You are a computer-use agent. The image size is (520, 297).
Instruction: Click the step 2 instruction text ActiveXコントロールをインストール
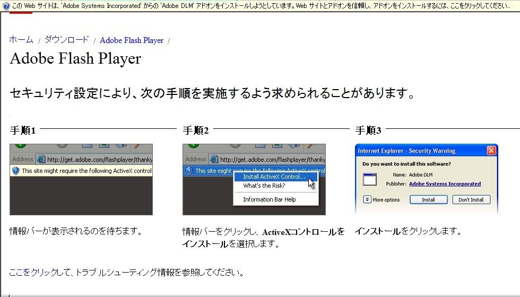(263, 238)
